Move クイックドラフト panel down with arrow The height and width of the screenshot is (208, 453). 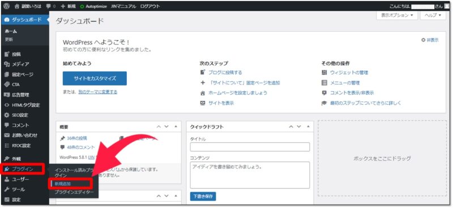click(x=299, y=127)
